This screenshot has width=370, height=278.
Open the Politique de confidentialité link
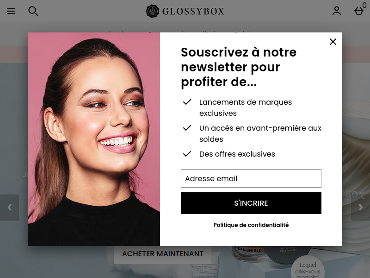click(x=251, y=225)
